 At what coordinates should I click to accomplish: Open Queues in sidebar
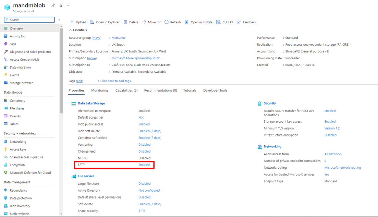point(15,116)
